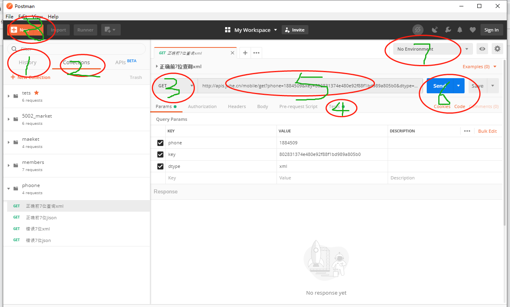
Task: Open column options three-dots in params table
Action: coord(467,131)
